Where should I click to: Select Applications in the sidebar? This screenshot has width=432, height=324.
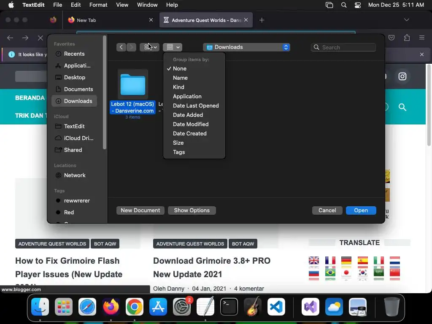click(74, 65)
